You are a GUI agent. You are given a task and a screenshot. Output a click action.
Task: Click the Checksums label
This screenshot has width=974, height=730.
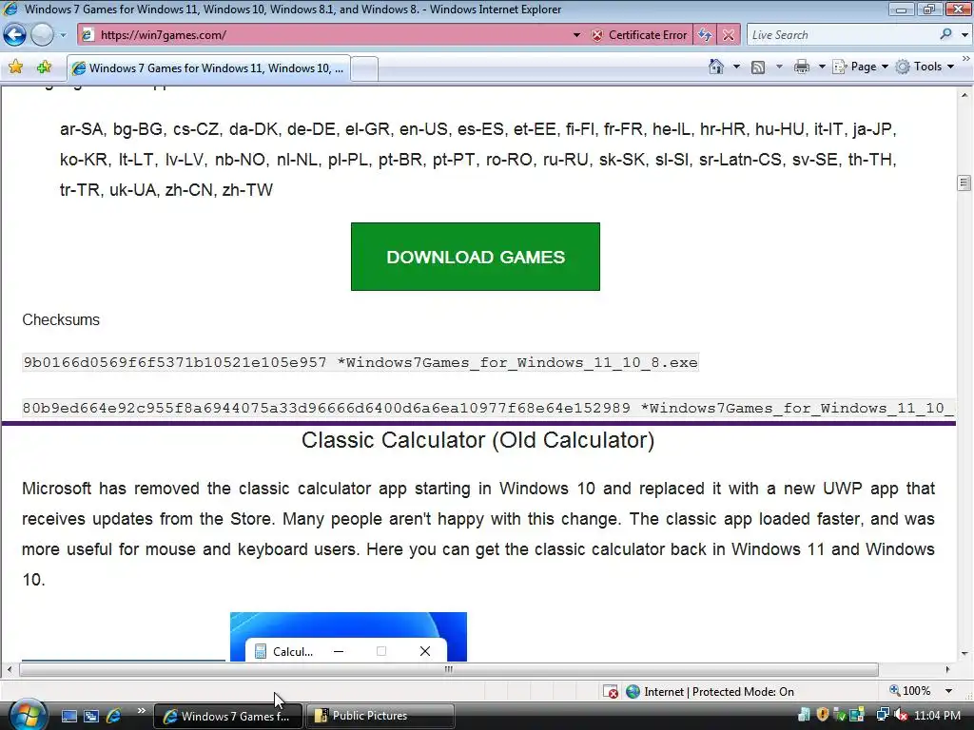click(61, 319)
